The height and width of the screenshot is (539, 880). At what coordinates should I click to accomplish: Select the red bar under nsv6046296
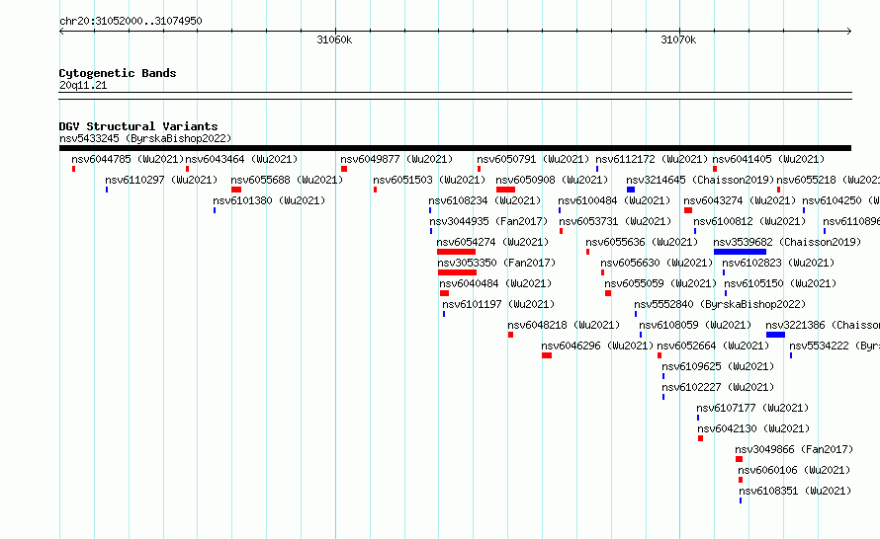(x=547, y=355)
